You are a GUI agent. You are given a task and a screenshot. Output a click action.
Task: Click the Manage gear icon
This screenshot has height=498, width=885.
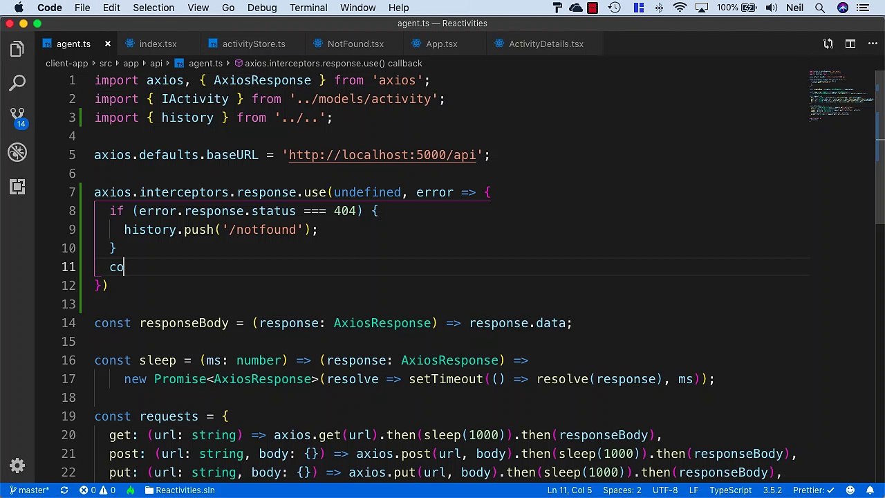coord(17,465)
